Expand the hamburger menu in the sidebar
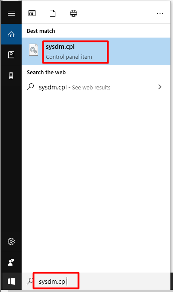Screen dimensions: 173x292 11,13
